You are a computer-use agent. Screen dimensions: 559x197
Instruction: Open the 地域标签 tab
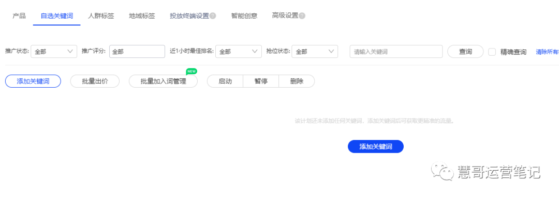(x=142, y=16)
